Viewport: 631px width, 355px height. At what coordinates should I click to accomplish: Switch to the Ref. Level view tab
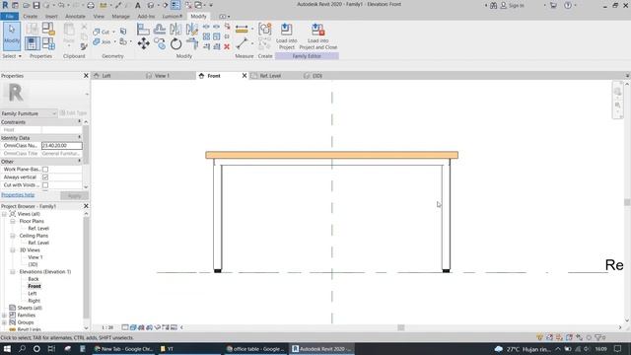pos(270,76)
